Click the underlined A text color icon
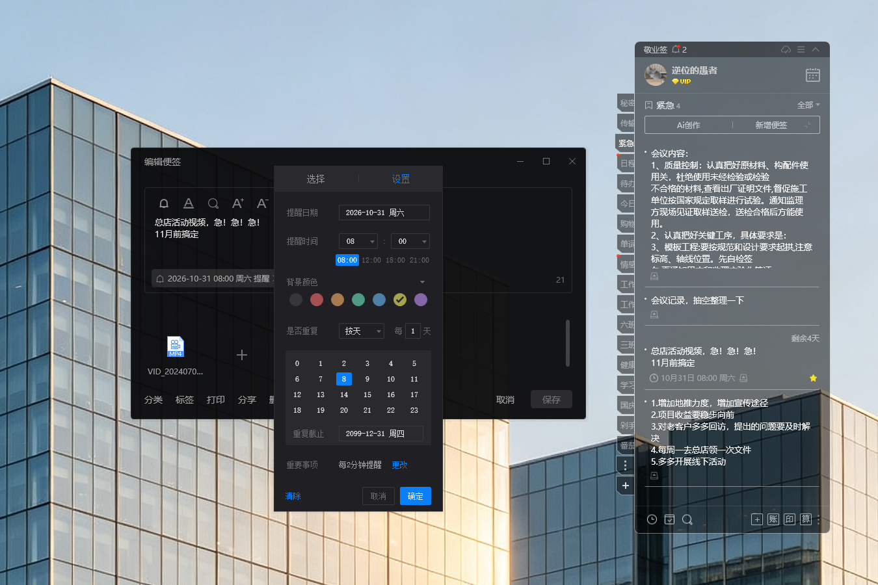The height and width of the screenshot is (585, 878). (x=189, y=203)
